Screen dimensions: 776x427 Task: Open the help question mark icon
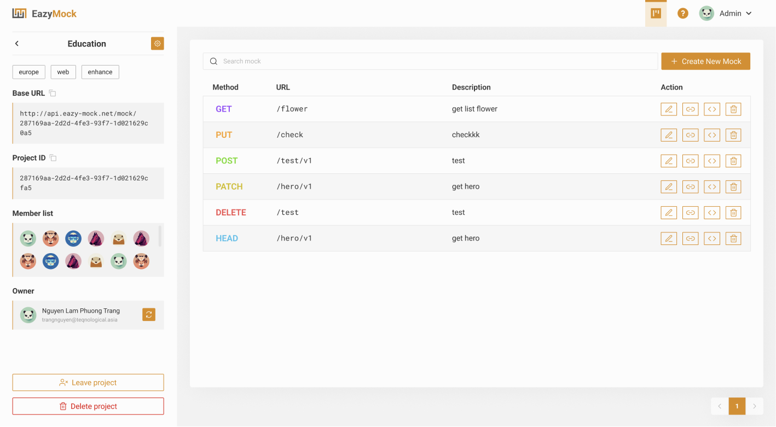(682, 14)
